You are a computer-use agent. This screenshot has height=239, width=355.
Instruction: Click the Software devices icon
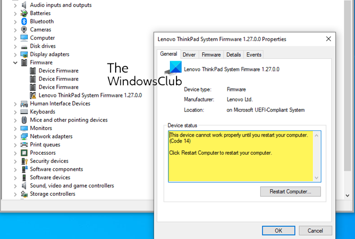coord(24,178)
